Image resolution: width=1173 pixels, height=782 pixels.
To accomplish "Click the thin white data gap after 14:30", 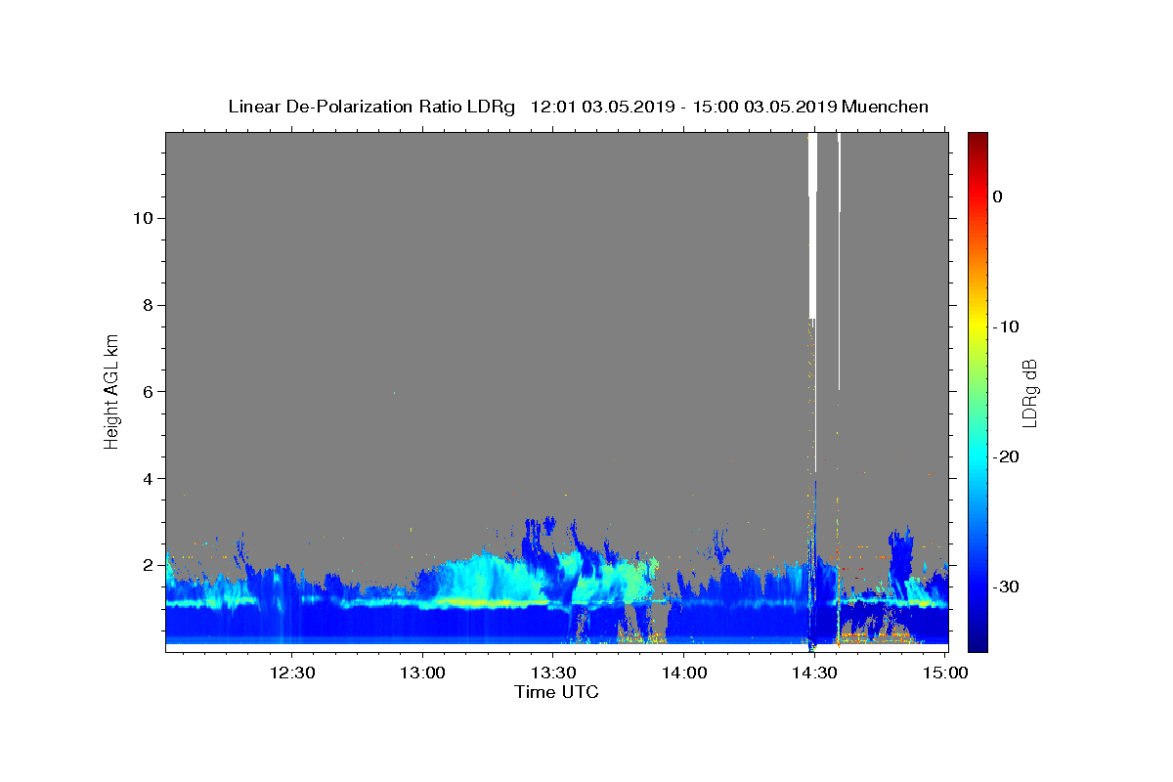I will 839,260.
